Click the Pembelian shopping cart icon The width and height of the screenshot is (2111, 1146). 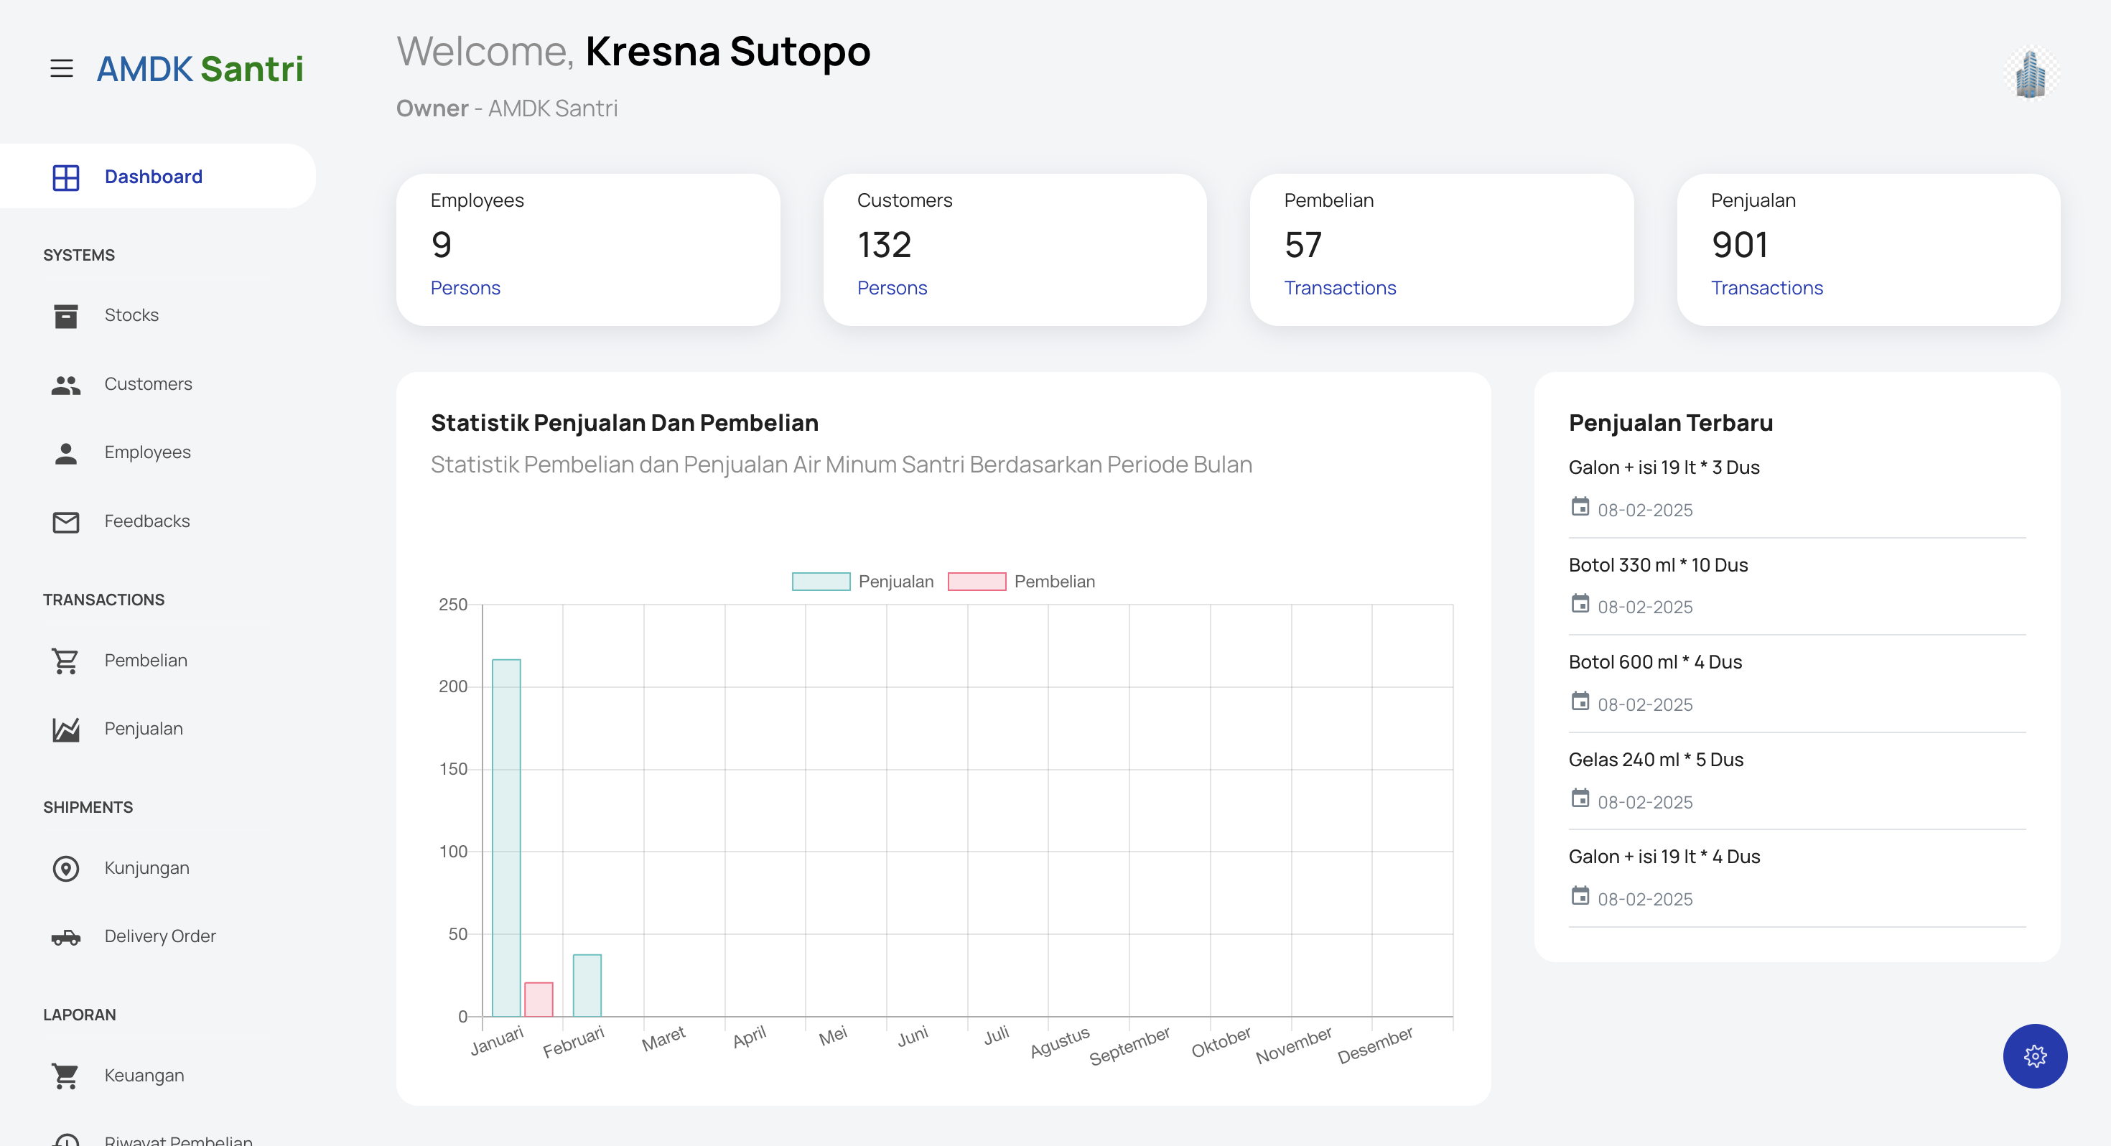point(65,661)
